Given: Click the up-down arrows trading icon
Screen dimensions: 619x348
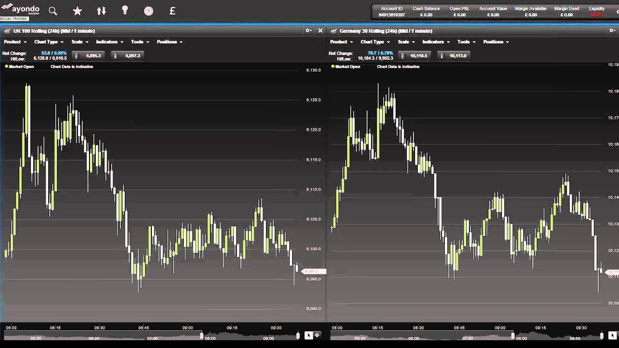Looking at the screenshot, I should [x=101, y=11].
